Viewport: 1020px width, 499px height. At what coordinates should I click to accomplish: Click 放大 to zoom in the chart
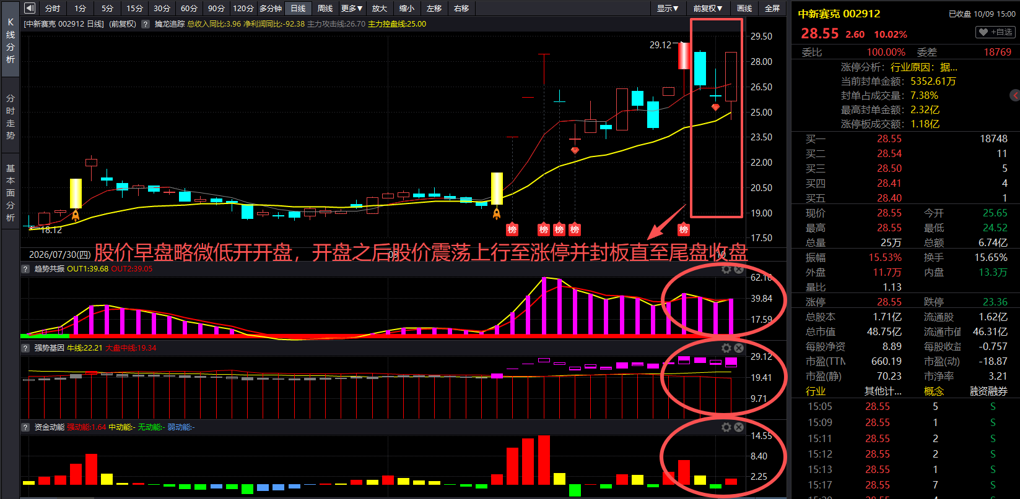[x=380, y=8]
